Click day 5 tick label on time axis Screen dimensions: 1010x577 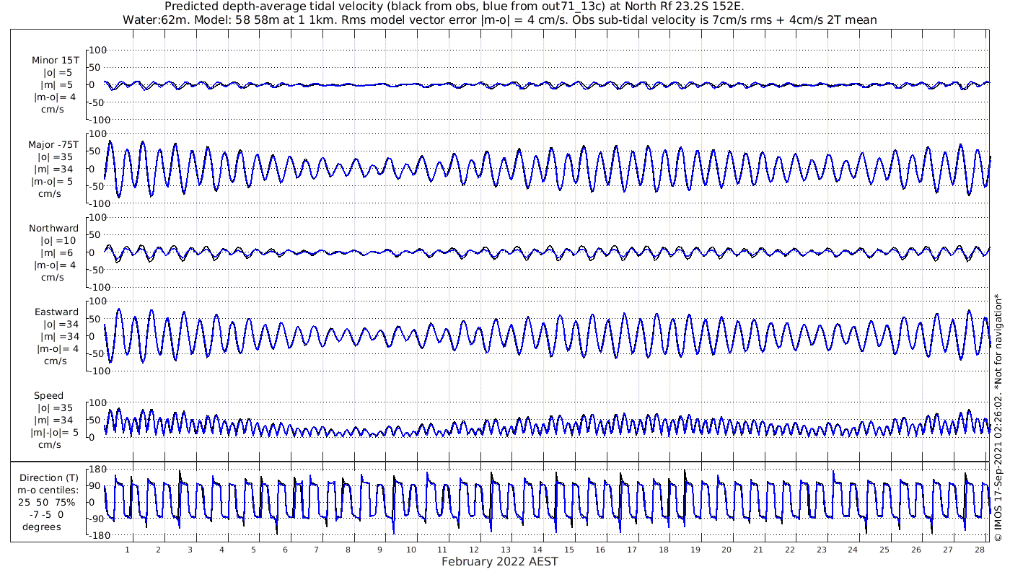(254, 550)
